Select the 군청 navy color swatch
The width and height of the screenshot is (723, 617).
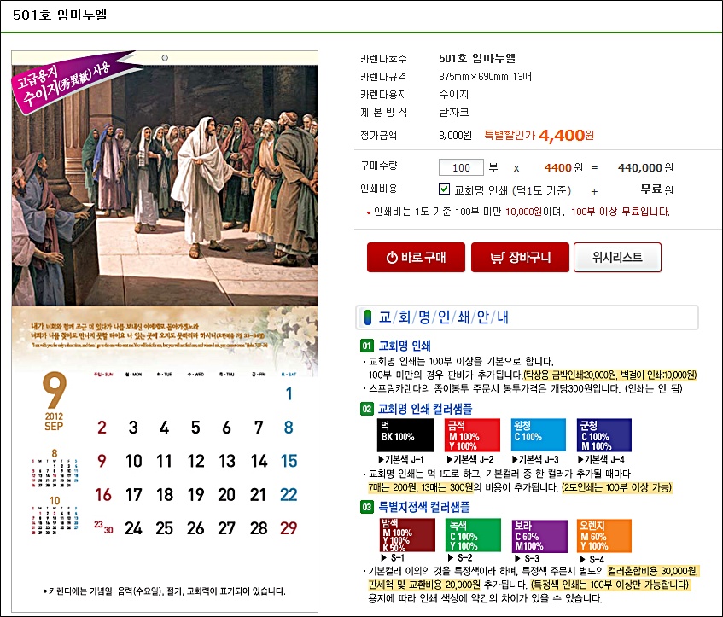(604, 435)
